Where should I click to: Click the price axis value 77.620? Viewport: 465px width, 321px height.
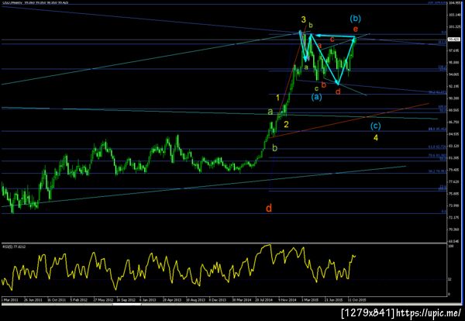click(x=453, y=181)
